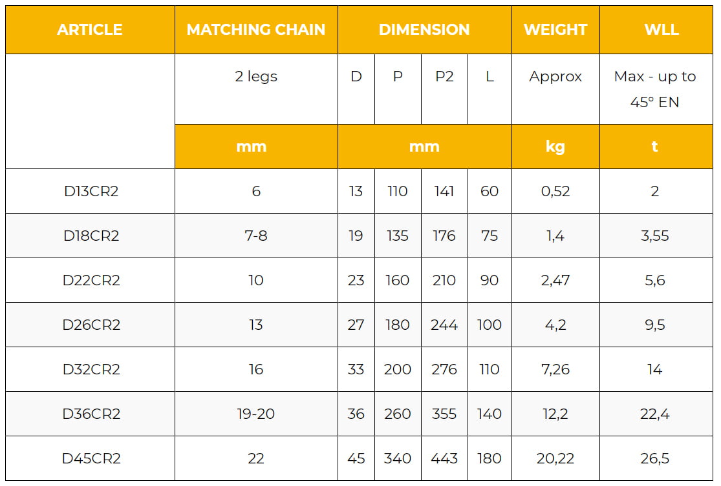721x486 pixels.
Task: Click the 20,22 weight value
Action: (555, 458)
